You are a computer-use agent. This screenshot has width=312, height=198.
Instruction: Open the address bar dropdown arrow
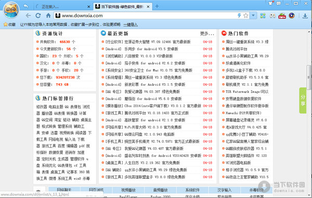click(x=253, y=15)
